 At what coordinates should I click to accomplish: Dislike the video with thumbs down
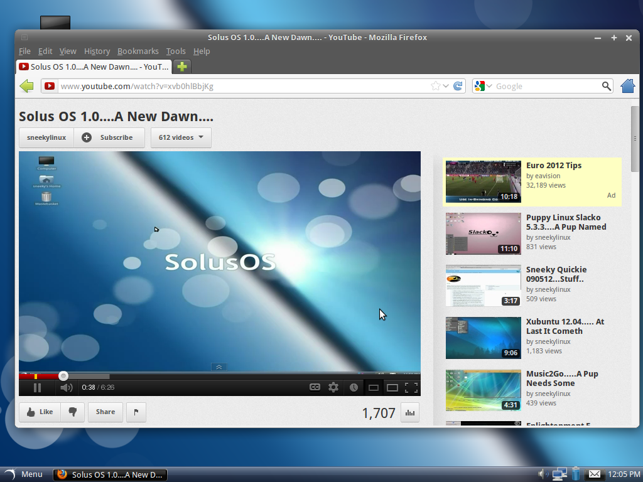(x=73, y=412)
